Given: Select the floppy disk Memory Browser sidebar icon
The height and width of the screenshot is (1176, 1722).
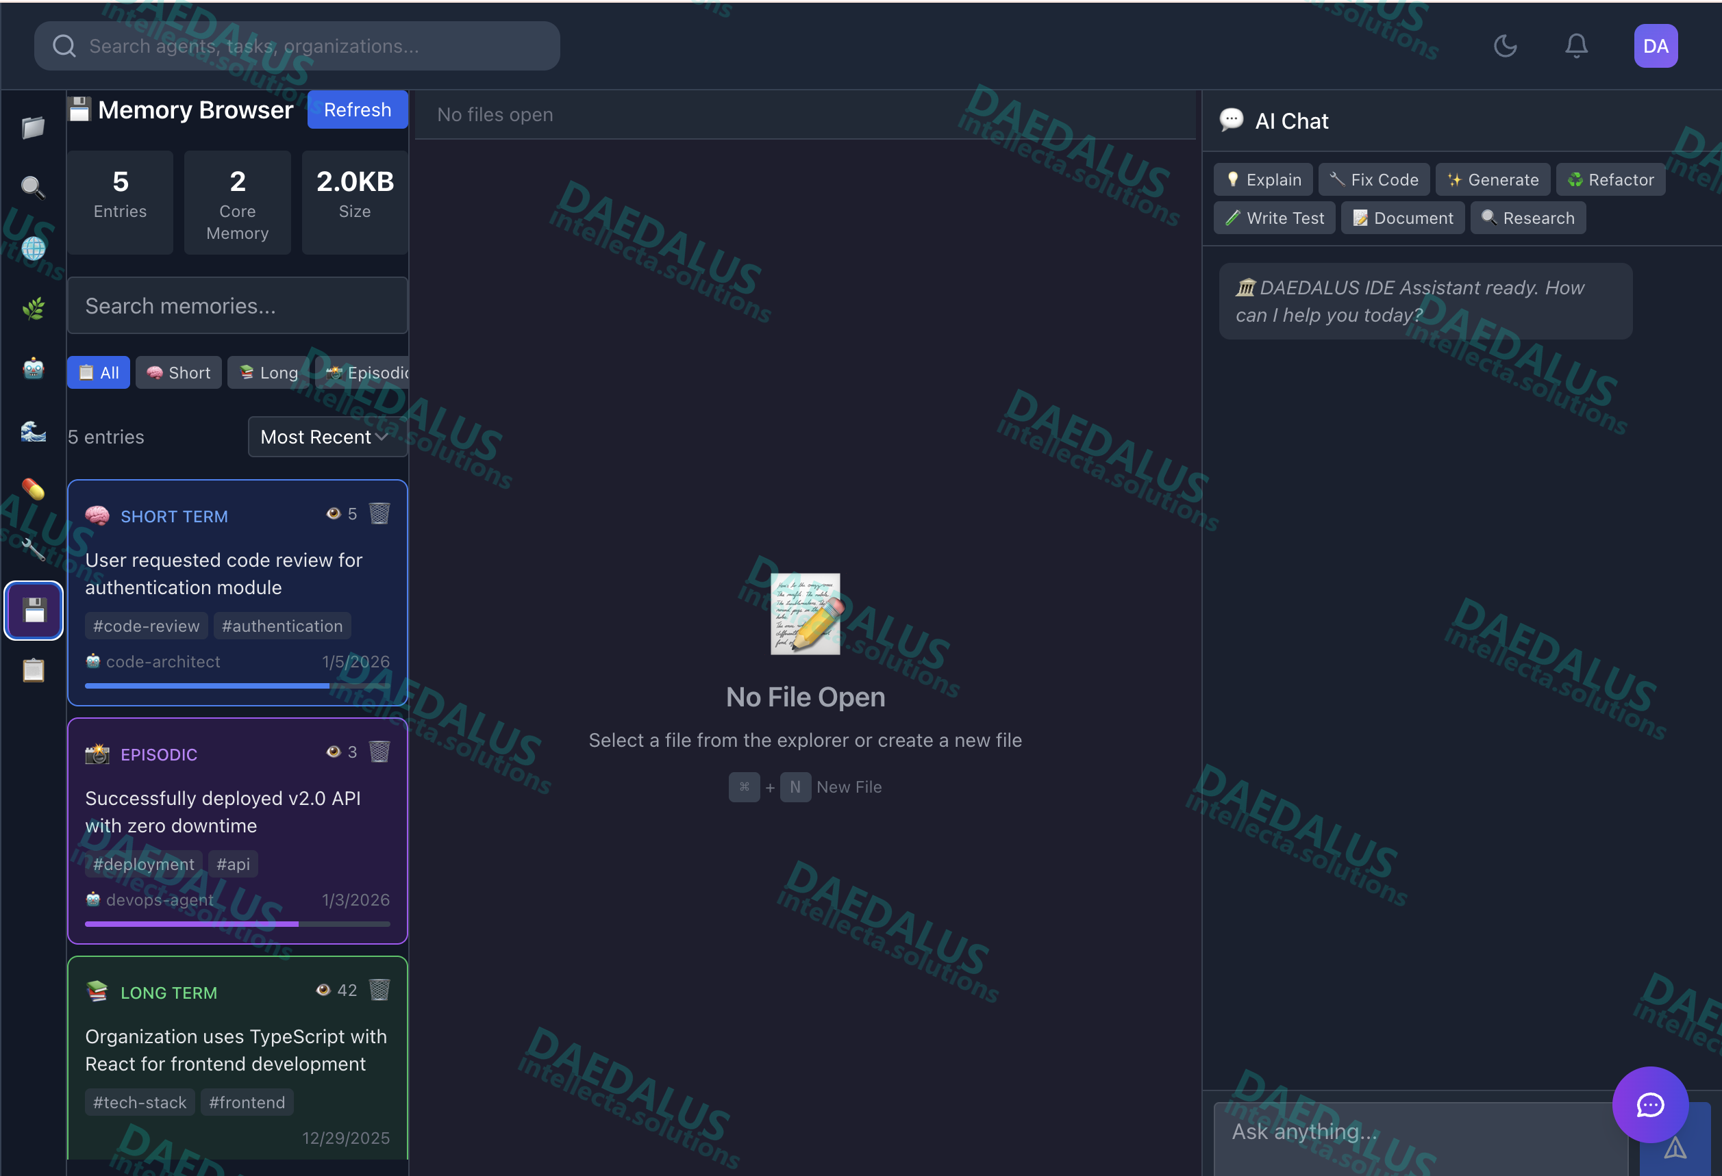Looking at the screenshot, I should pyautogui.click(x=34, y=610).
